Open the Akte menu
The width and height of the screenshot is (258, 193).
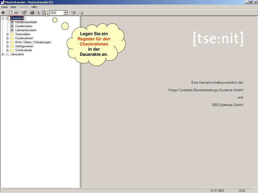click(13, 7)
